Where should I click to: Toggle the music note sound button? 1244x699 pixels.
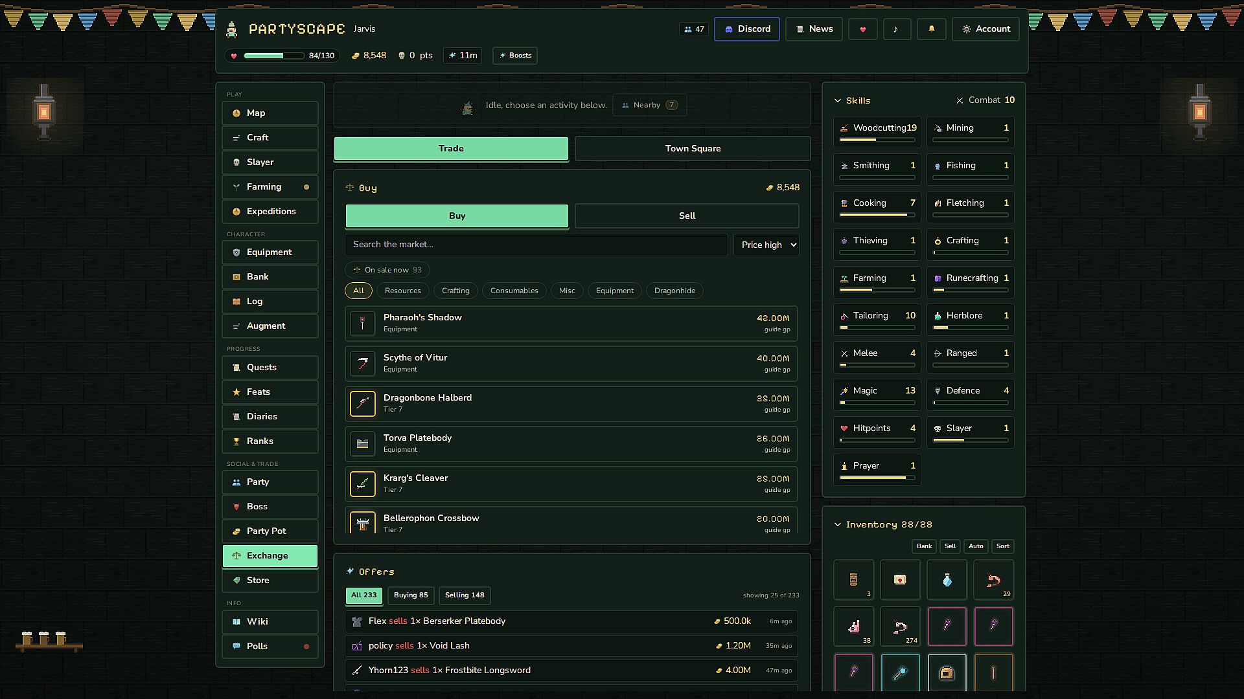[x=897, y=29]
